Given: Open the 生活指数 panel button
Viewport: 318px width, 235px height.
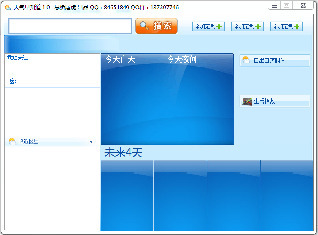Looking at the screenshot, I should pos(275,101).
